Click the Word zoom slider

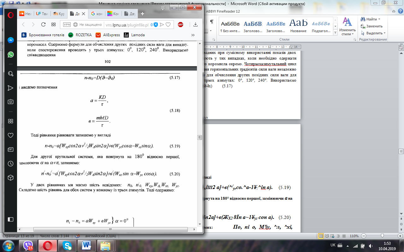point(382,236)
